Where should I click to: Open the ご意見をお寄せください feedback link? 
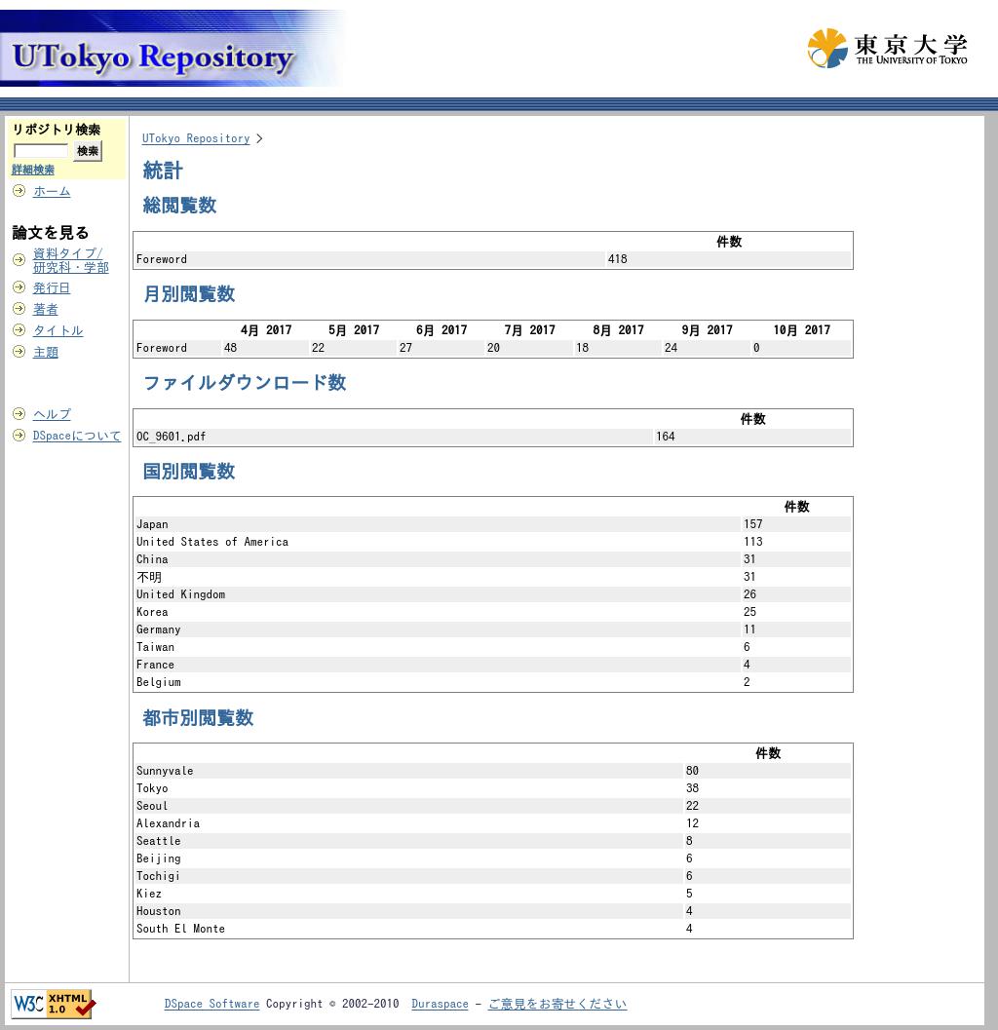[x=557, y=1004]
